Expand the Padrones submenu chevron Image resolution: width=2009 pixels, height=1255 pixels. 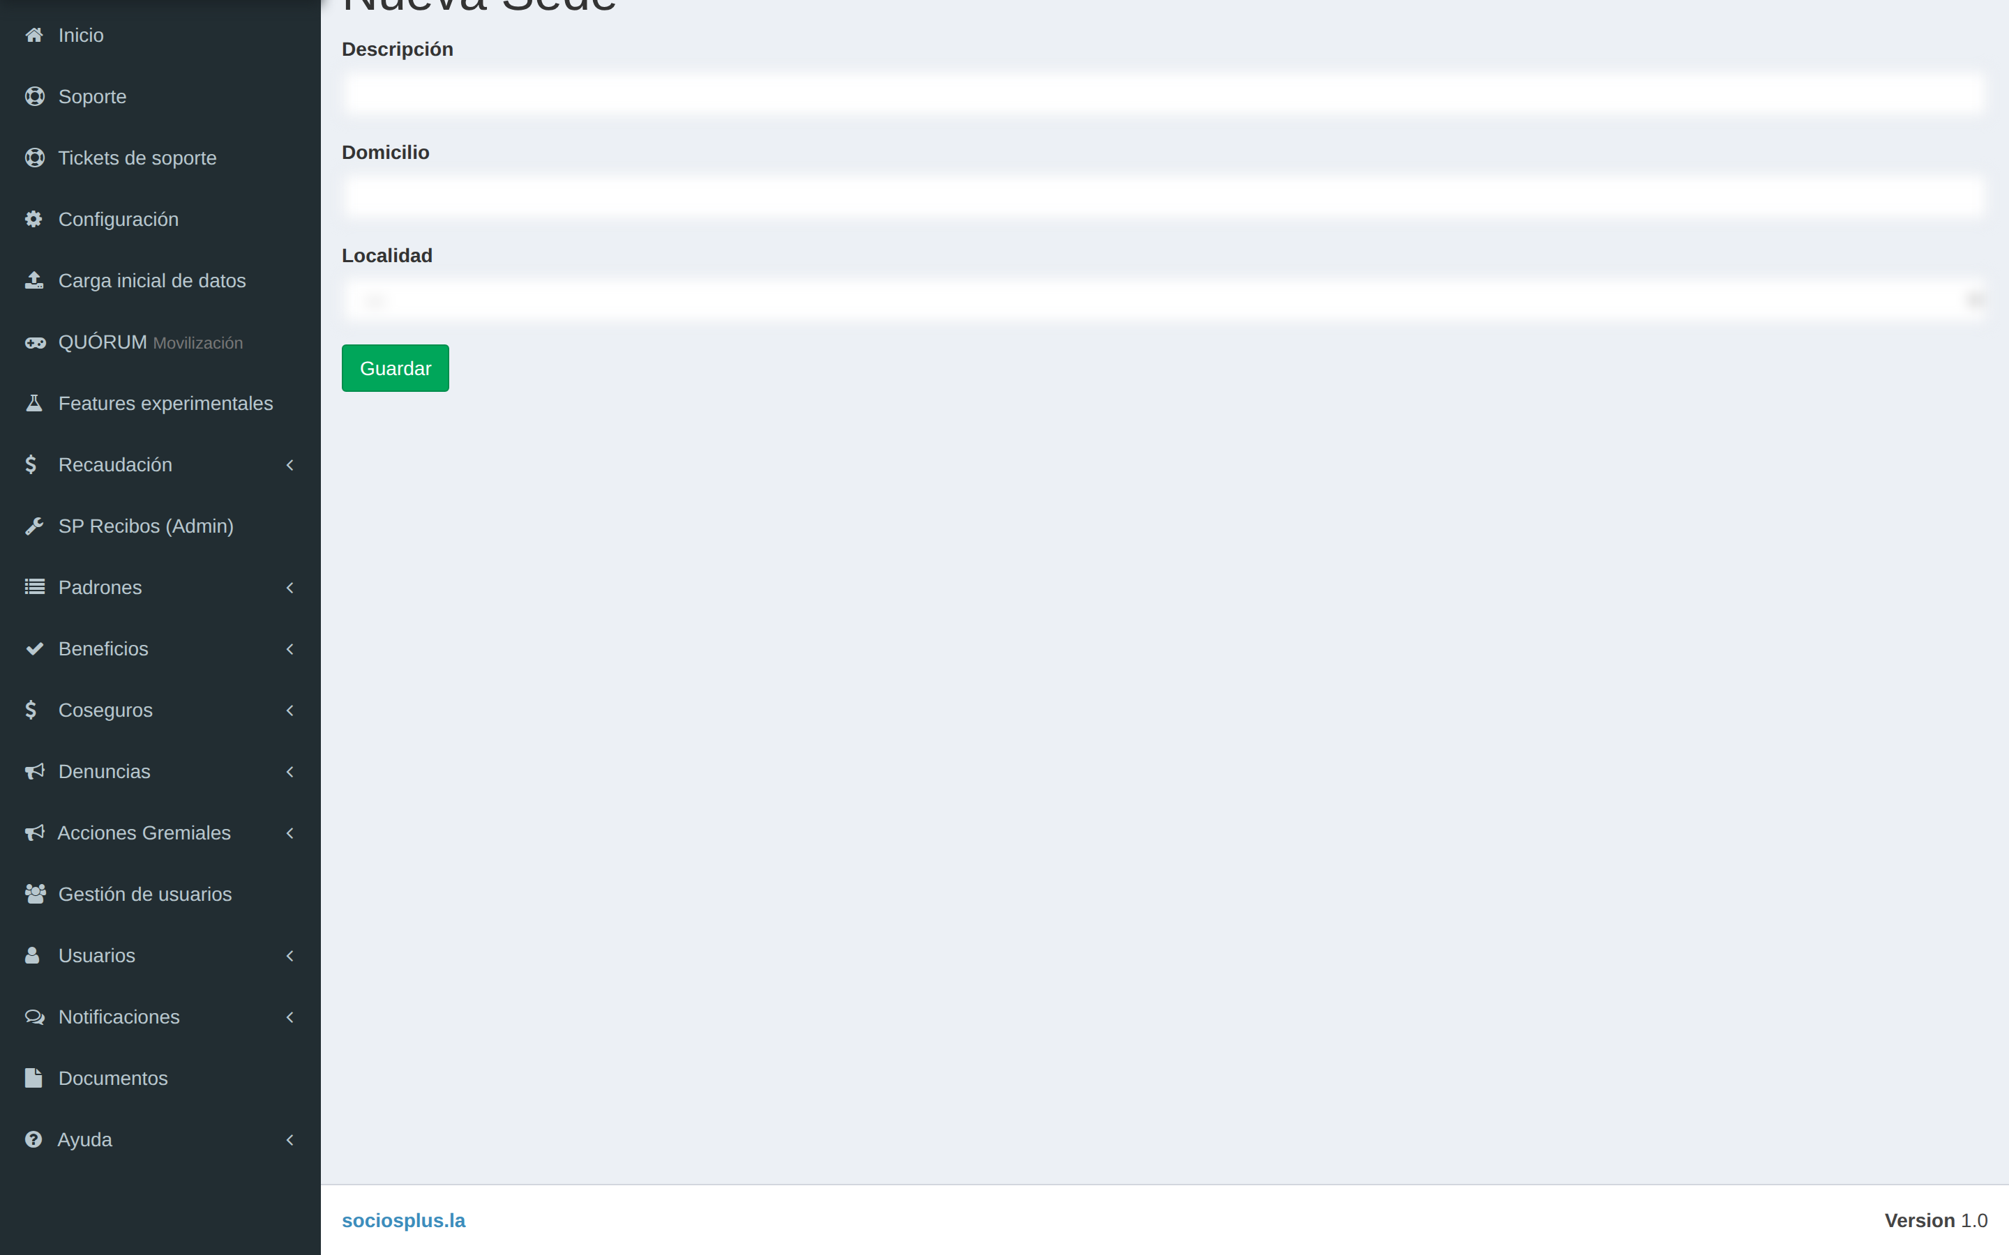point(289,588)
